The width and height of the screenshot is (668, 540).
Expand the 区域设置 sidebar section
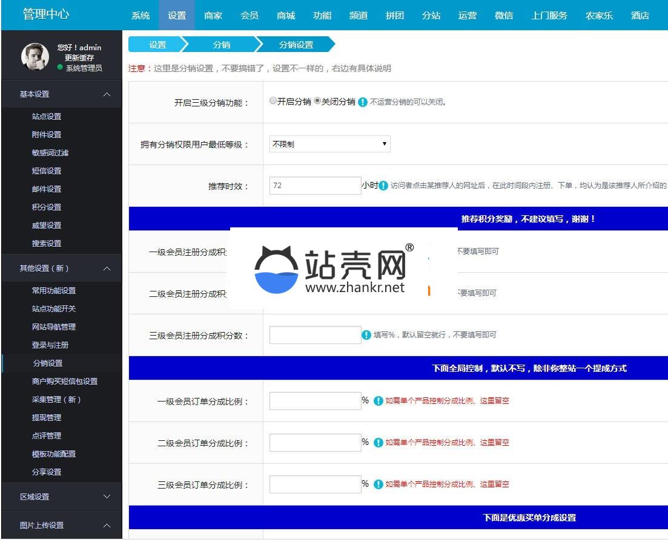point(107,496)
